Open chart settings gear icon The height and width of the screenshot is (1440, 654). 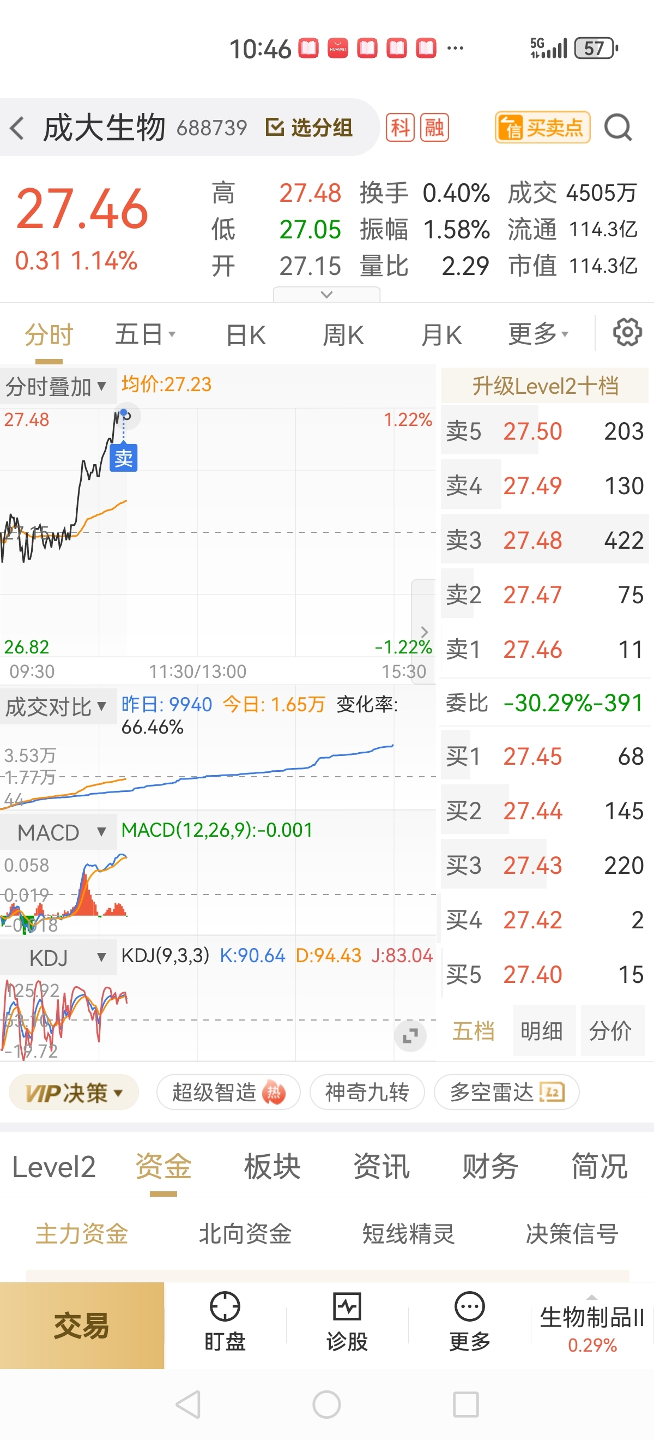click(x=627, y=333)
